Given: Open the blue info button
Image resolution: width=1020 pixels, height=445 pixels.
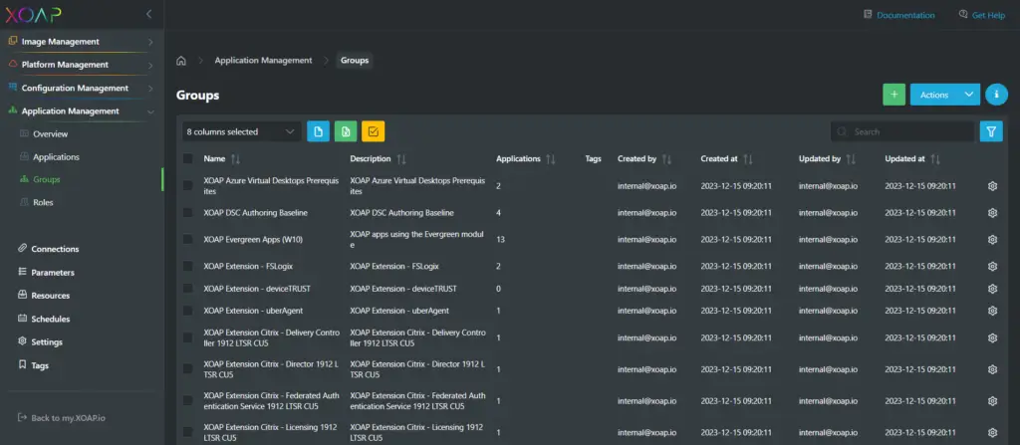Looking at the screenshot, I should tap(996, 95).
